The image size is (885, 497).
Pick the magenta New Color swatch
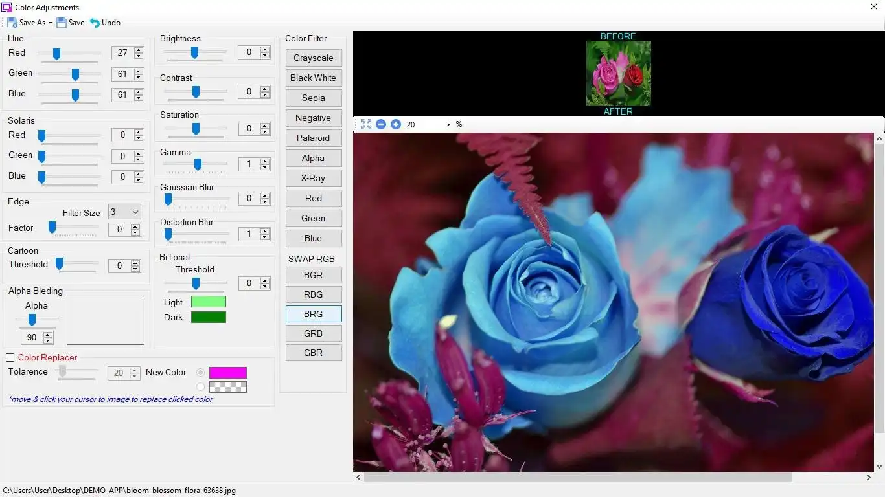point(228,373)
